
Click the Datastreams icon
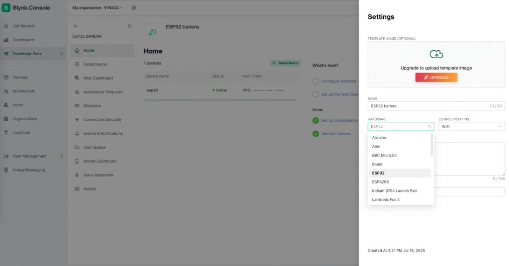[x=77, y=64]
